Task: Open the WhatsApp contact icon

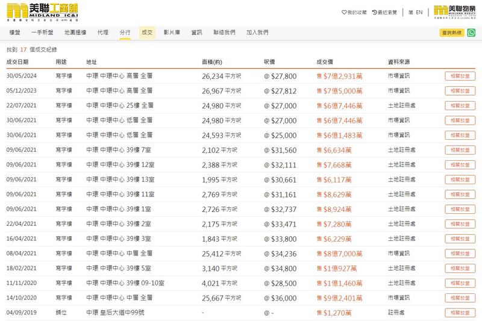Action: click(x=471, y=33)
